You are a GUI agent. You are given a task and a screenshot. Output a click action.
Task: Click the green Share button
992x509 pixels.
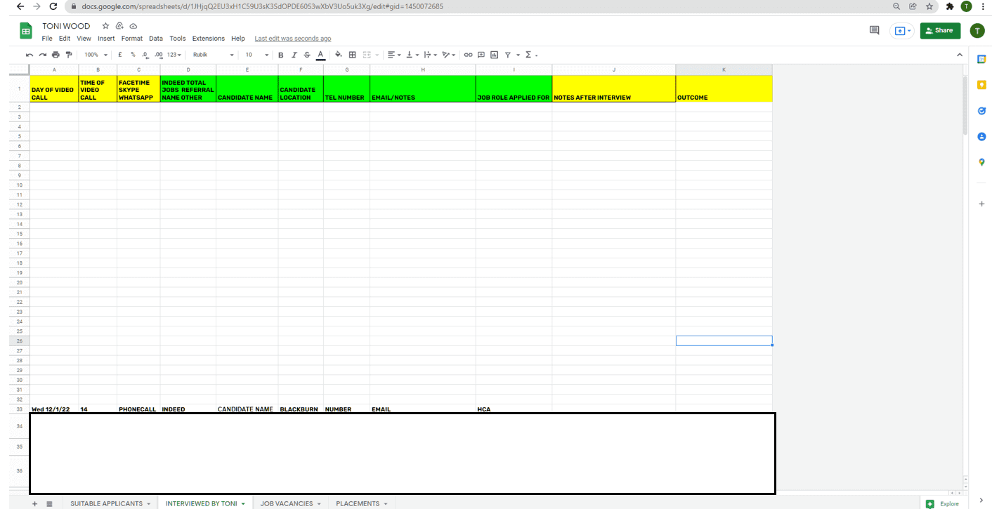pyautogui.click(x=939, y=30)
